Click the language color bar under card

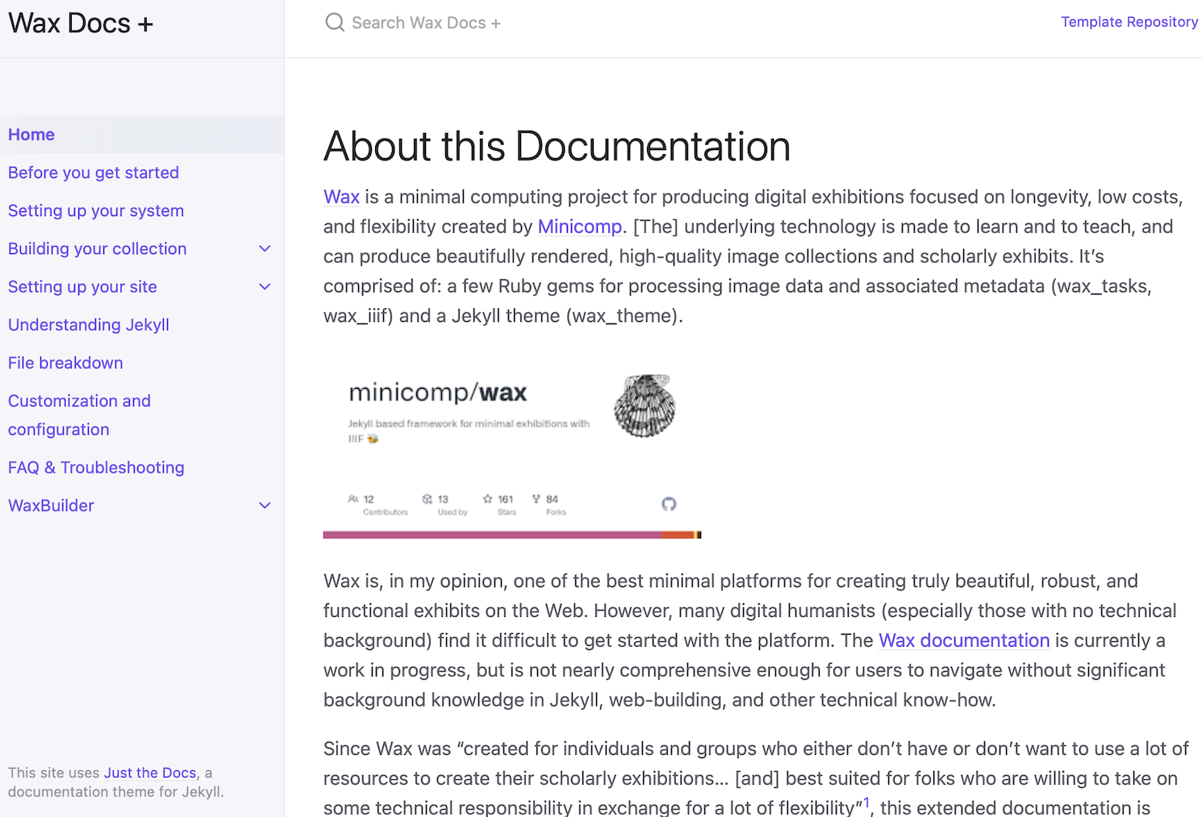tap(512, 535)
